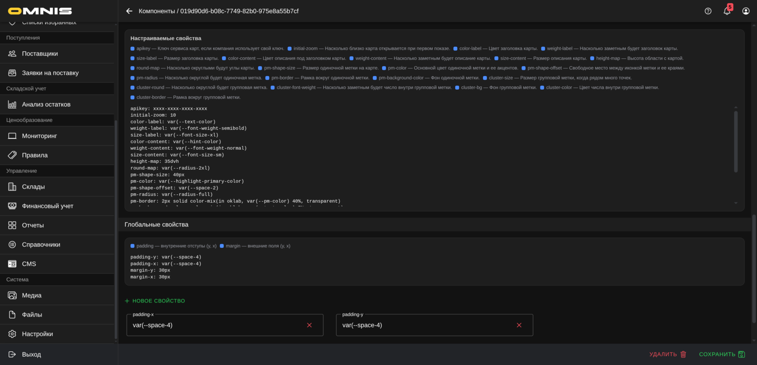Click the Новое свойство button
This screenshot has width=757, height=365.
click(x=155, y=301)
